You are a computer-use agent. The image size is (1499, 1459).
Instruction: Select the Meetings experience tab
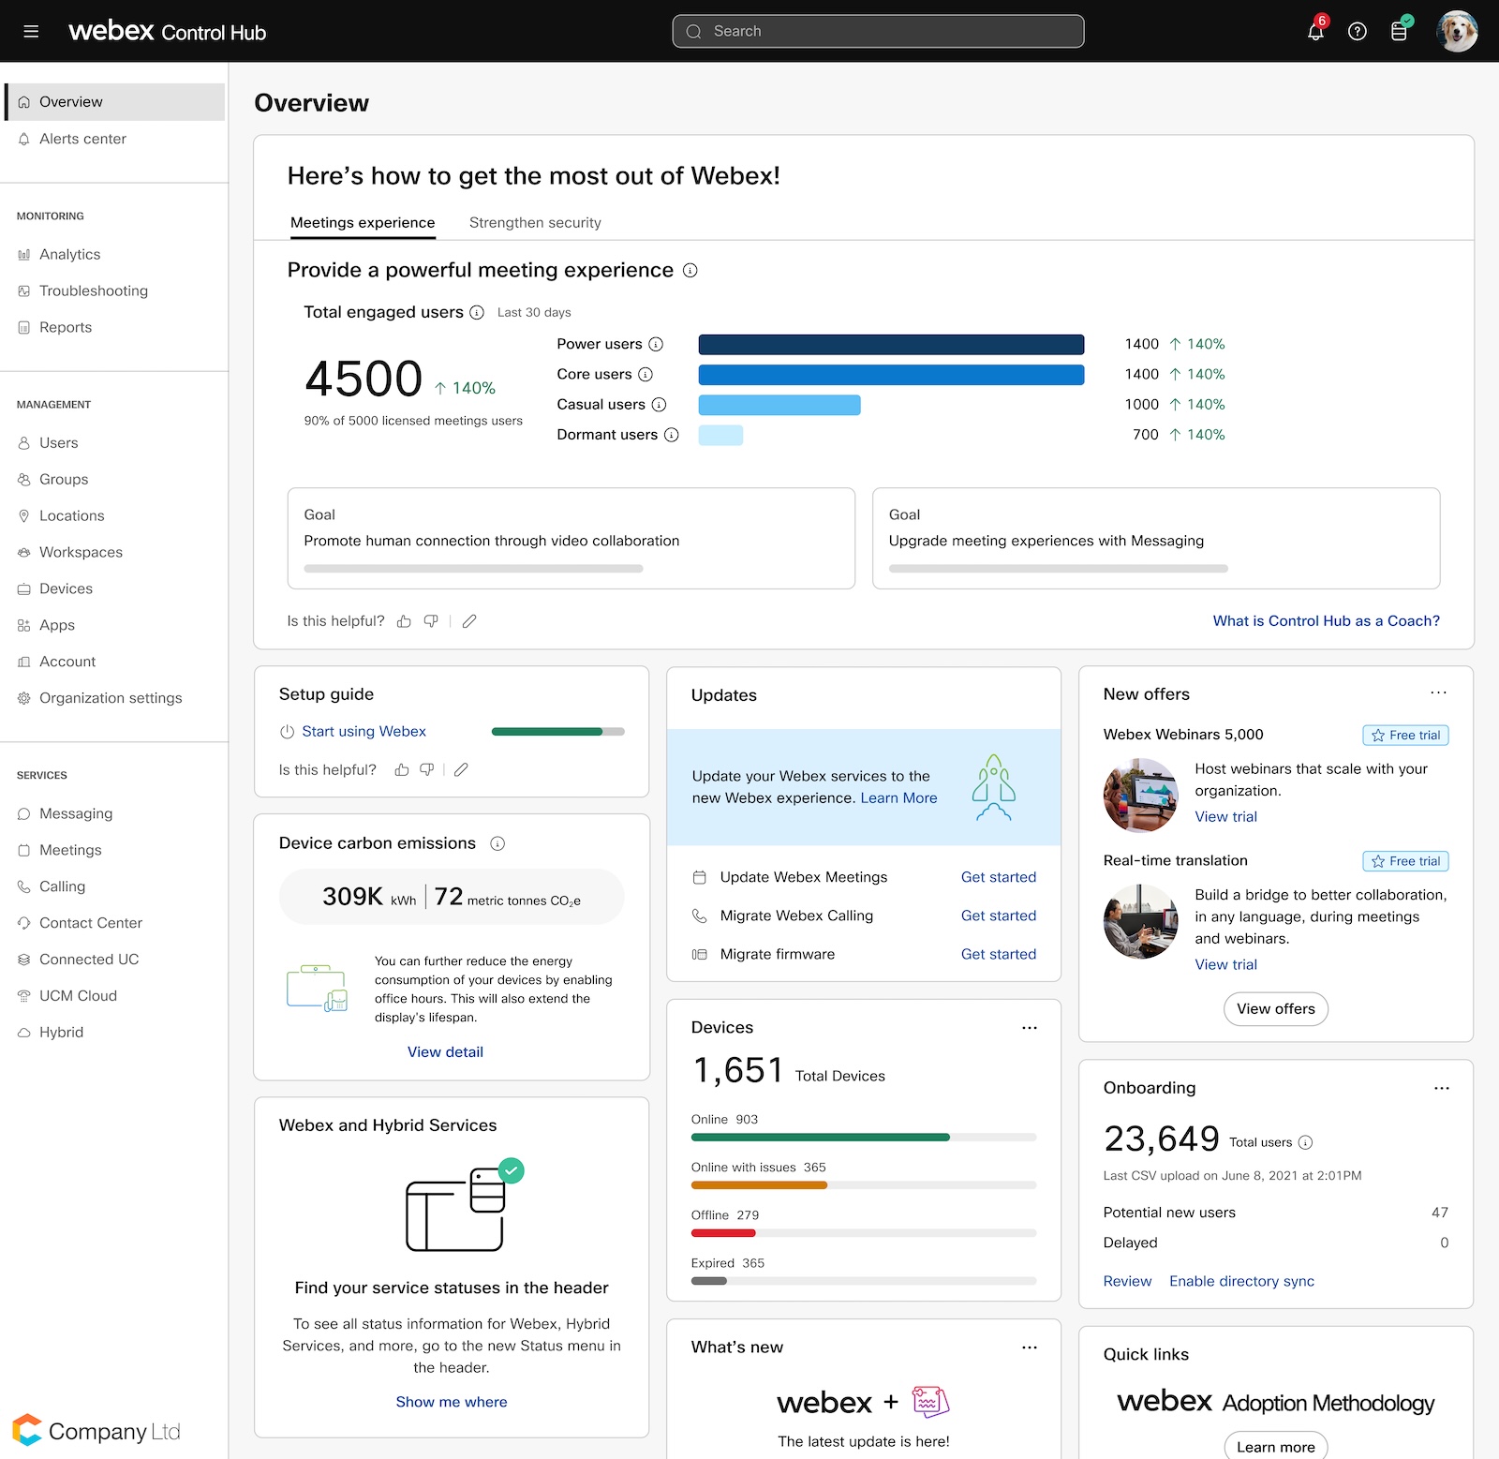coord(363,222)
